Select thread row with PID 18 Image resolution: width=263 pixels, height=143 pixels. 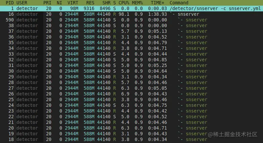[x=132, y=139]
